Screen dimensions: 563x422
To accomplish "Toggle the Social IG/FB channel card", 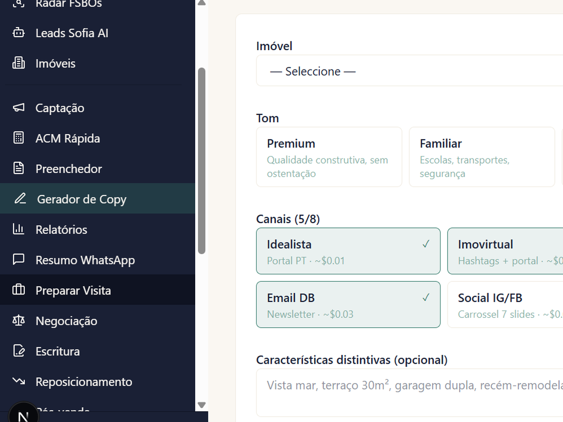I will 505,304.
